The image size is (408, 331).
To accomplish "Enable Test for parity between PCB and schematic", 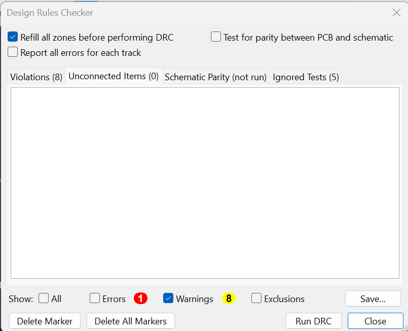I will [216, 37].
